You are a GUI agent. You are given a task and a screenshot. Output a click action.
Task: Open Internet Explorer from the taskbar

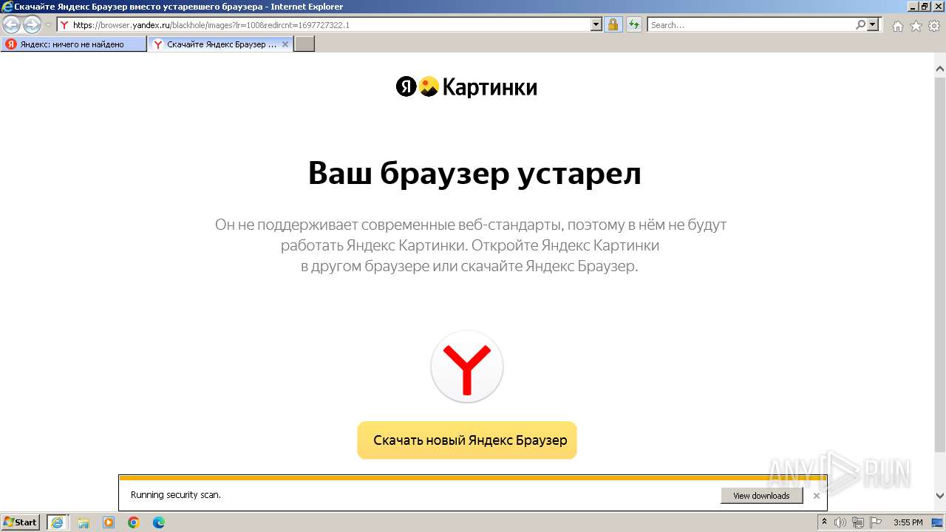coord(58,522)
